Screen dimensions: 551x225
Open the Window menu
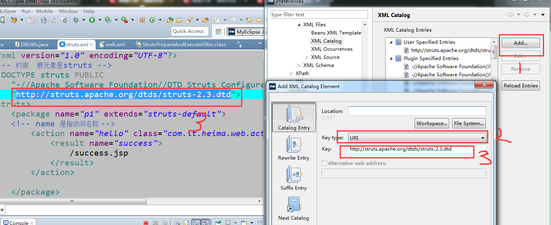coord(68,11)
